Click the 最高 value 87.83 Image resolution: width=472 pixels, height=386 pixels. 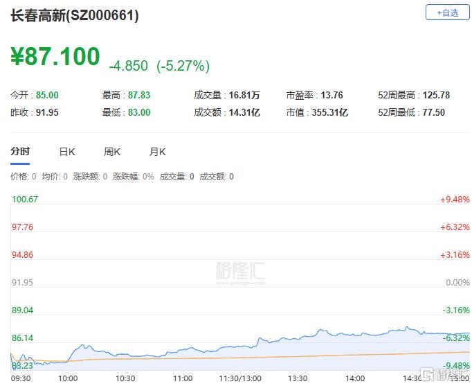(139, 95)
